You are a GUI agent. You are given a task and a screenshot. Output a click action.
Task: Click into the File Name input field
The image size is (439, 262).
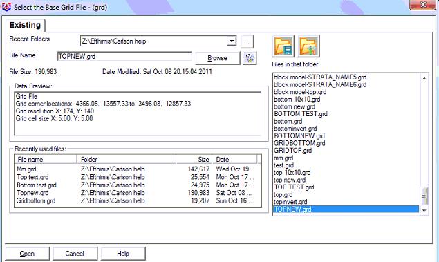(124, 57)
